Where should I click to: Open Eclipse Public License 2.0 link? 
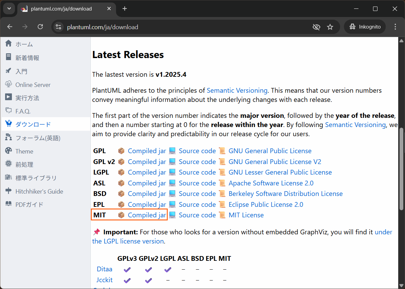tap(266, 204)
